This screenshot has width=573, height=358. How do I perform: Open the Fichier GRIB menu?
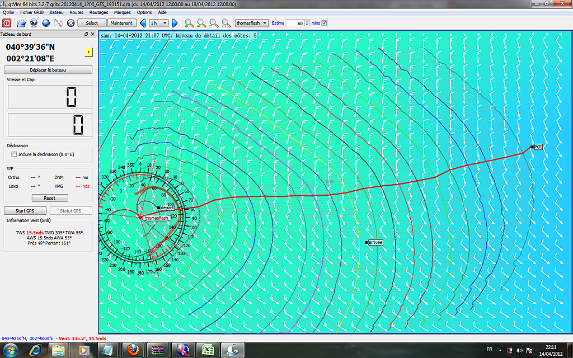32,12
